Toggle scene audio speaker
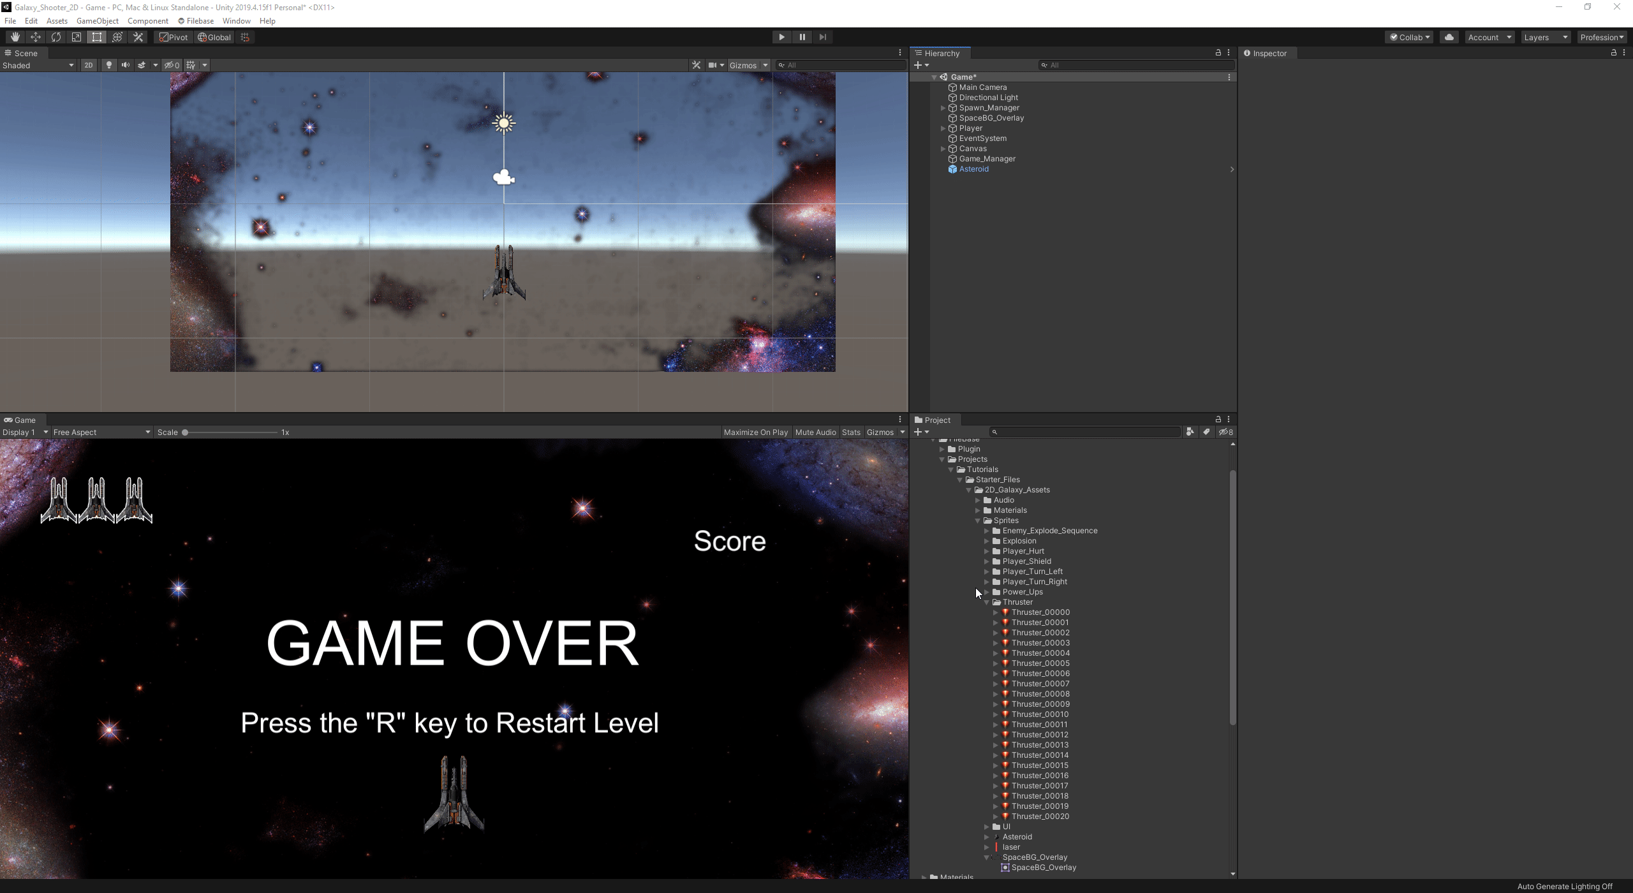The image size is (1633, 893). pos(125,65)
